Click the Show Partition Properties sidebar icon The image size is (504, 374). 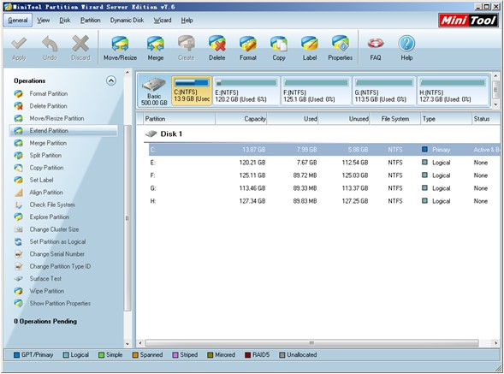(19, 303)
